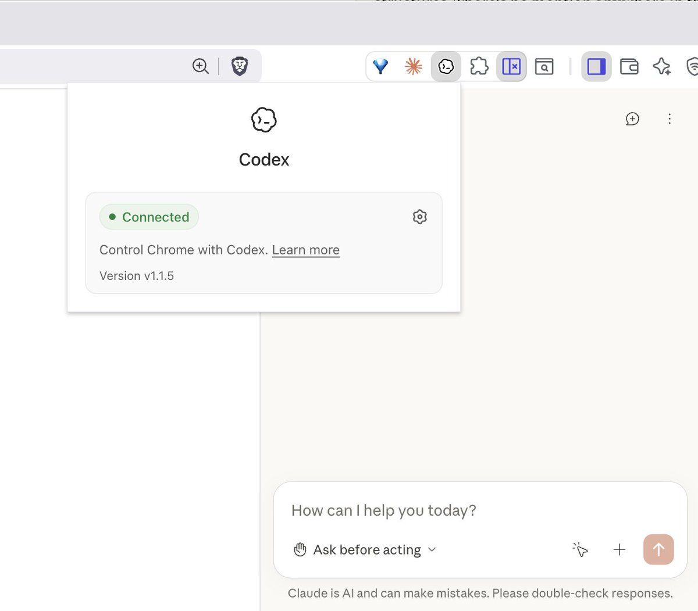Click the Codex title text
Viewport: 698px width, 611px height.
click(264, 160)
